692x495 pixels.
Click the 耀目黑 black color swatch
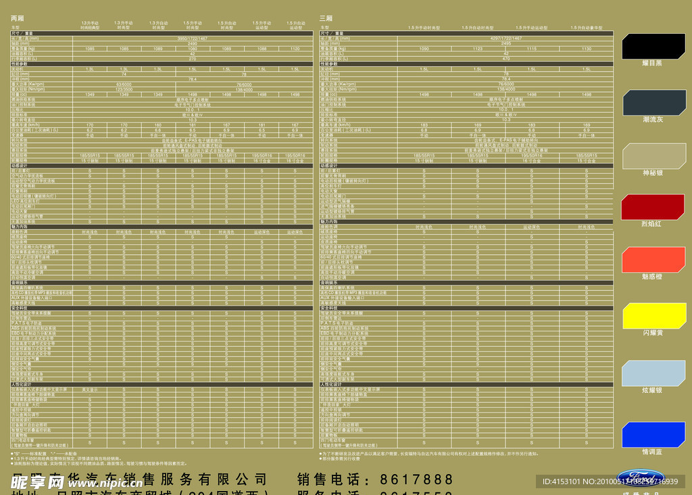pos(653,46)
